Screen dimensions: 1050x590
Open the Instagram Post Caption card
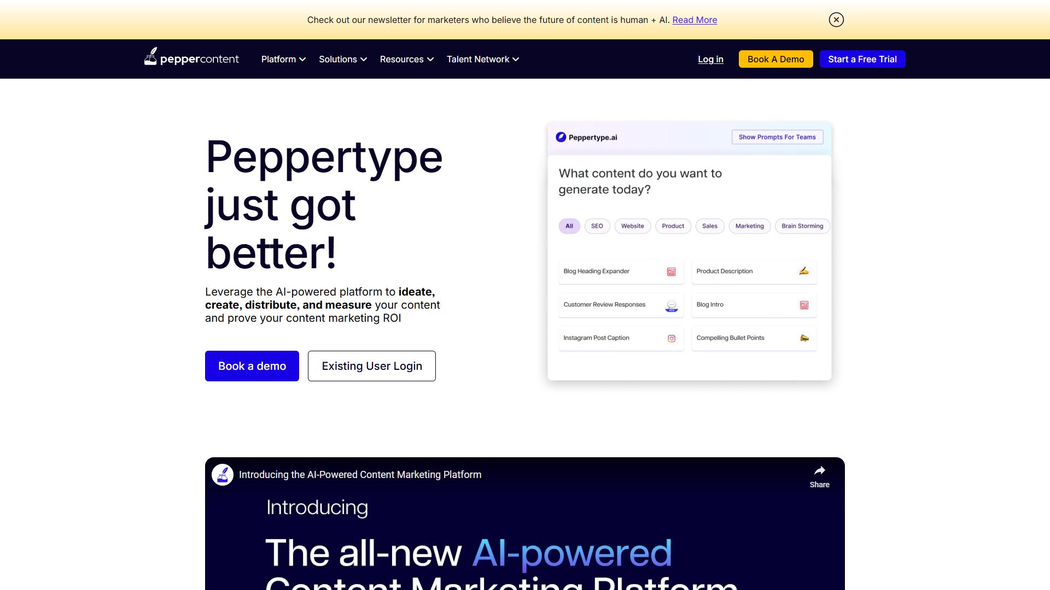(x=621, y=338)
